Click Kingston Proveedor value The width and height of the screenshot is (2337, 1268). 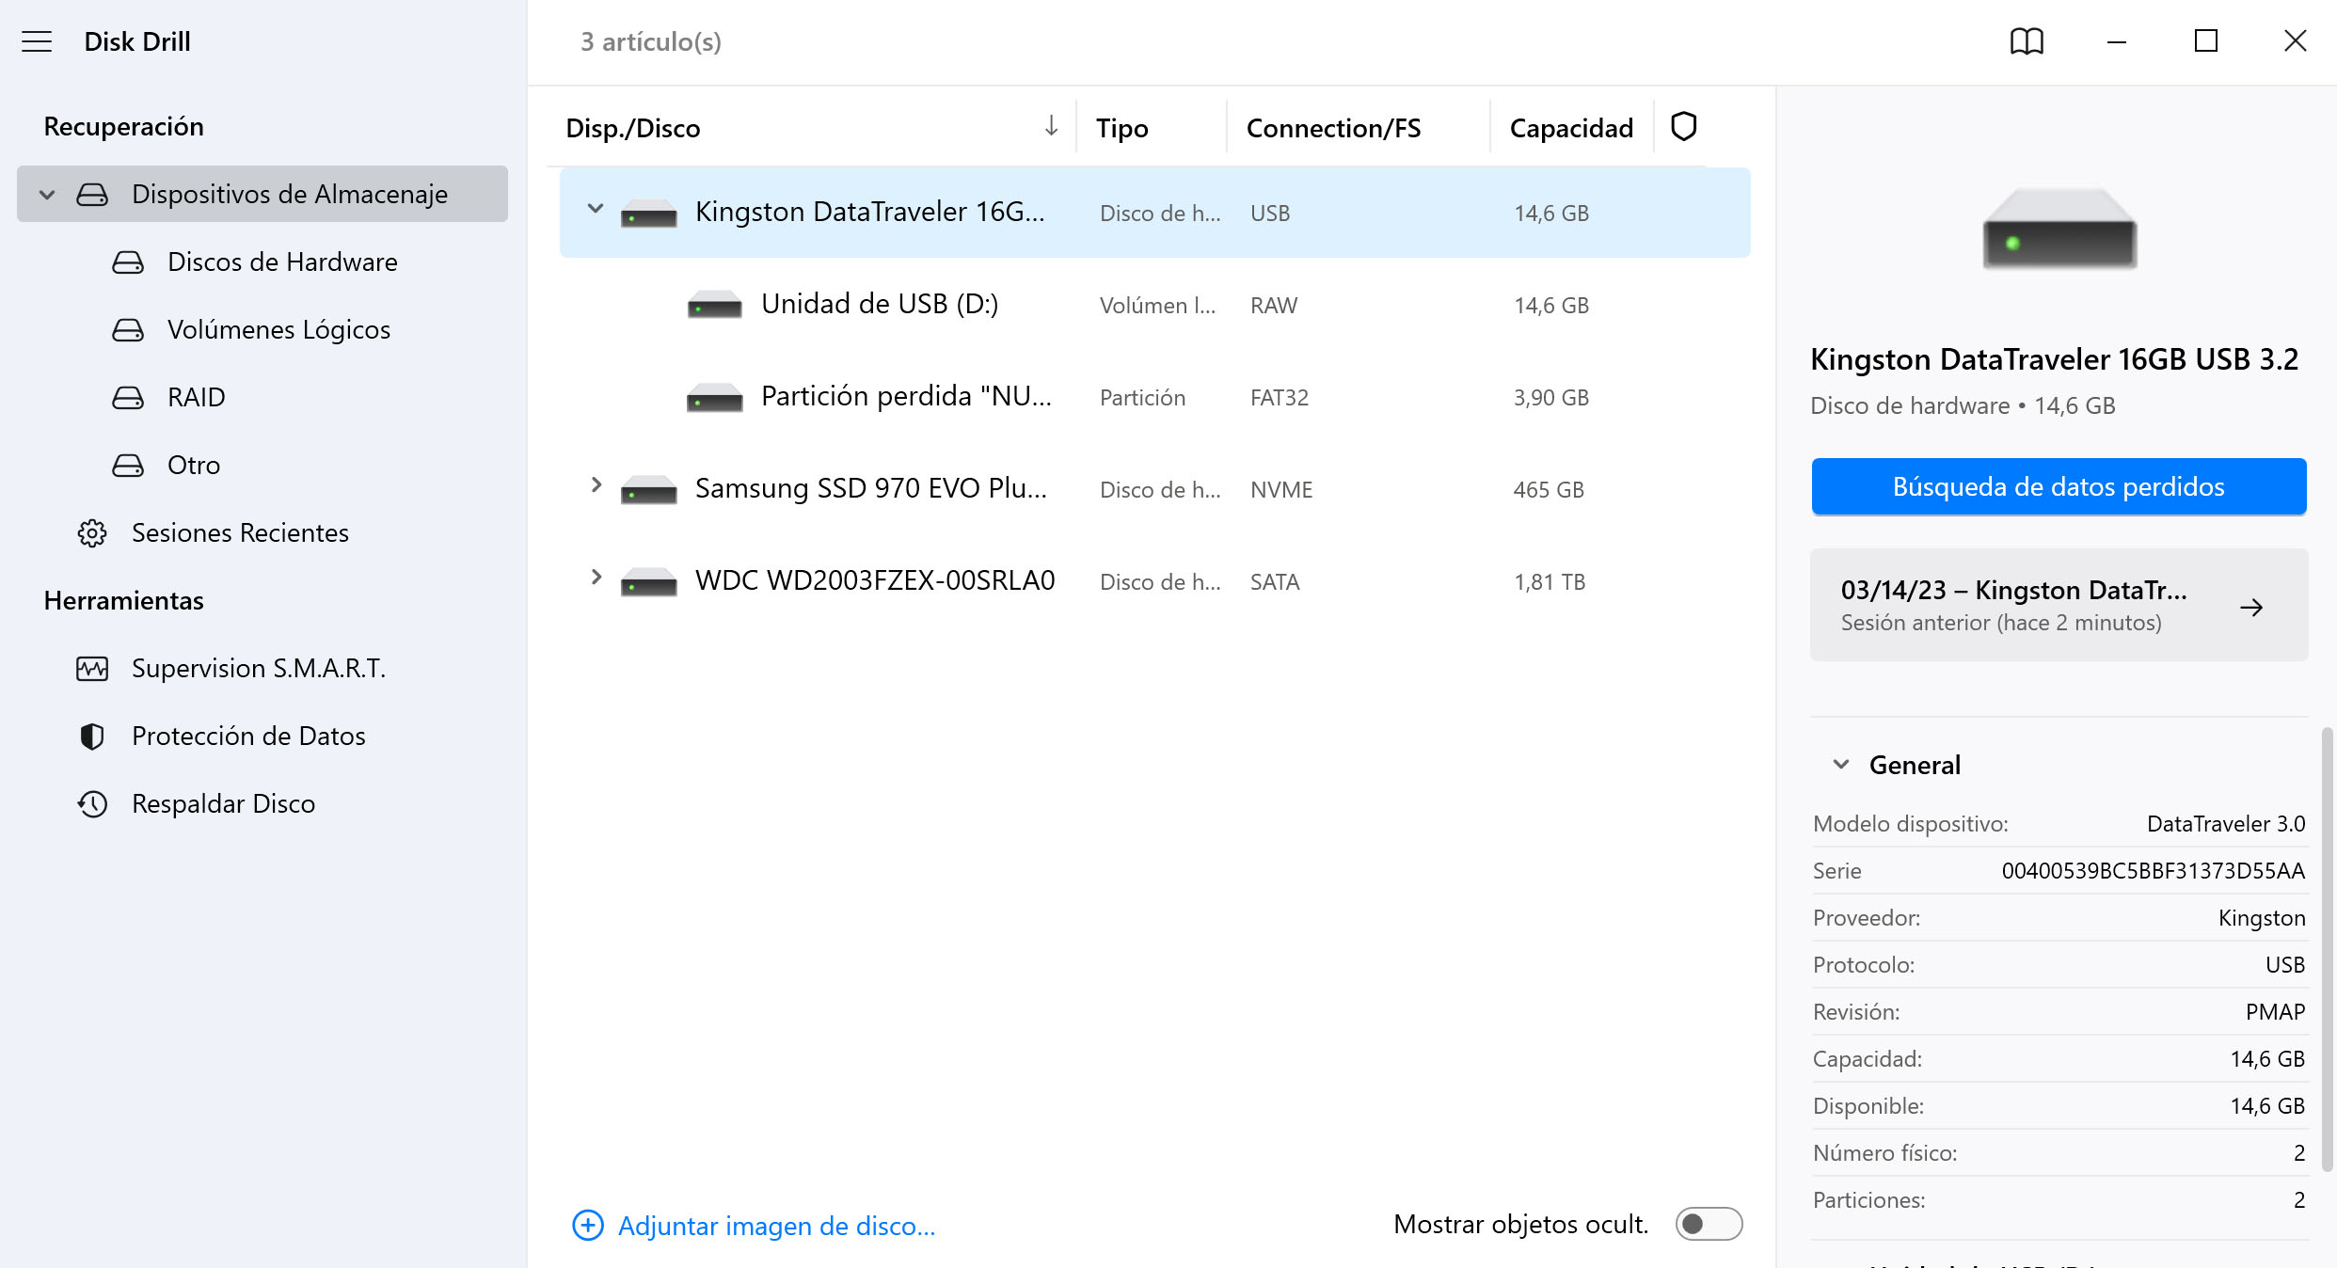tap(2262, 918)
